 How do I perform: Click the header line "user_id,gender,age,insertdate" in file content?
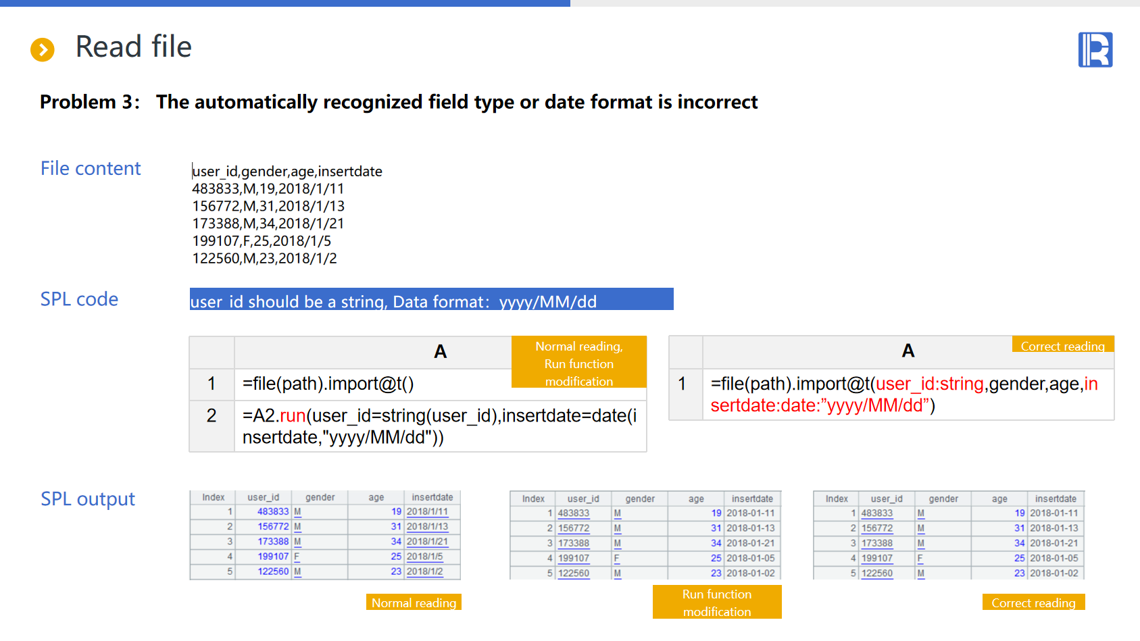click(287, 172)
